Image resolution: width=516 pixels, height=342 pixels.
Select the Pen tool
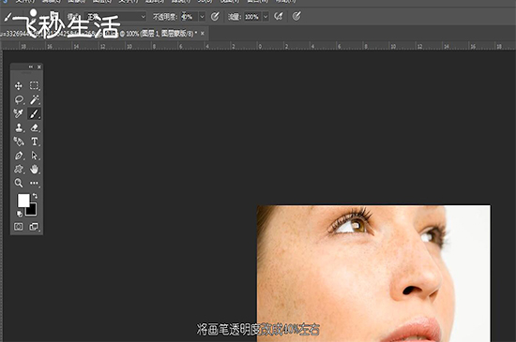coord(19,156)
